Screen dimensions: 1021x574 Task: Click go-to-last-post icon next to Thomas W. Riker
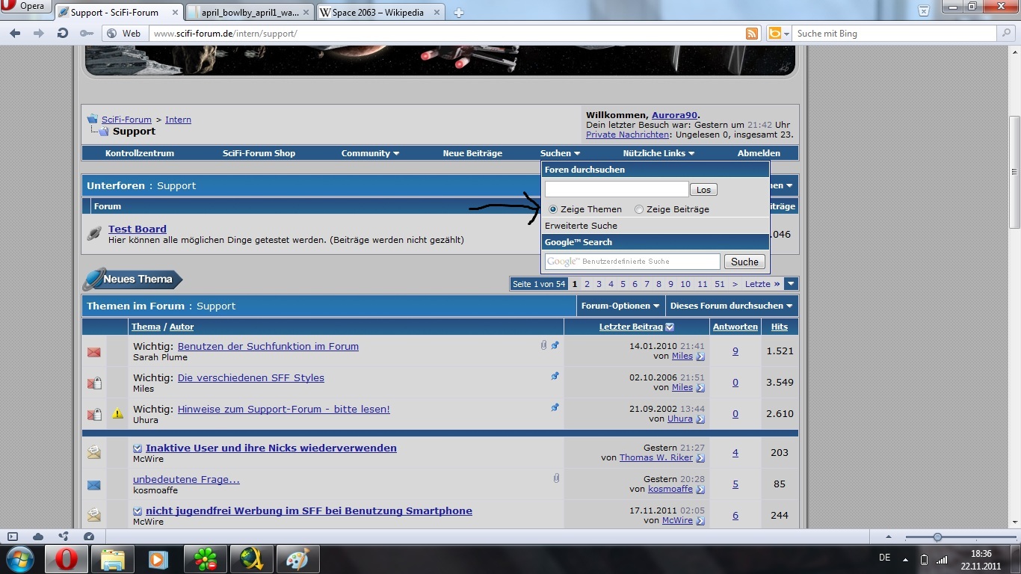[700, 458]
